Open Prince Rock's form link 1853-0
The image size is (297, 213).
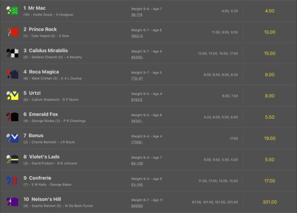[x=137, y=36]
